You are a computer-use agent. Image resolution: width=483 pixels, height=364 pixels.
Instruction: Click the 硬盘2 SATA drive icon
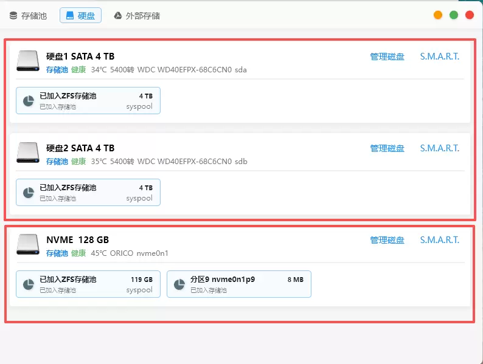coord(28,153)
